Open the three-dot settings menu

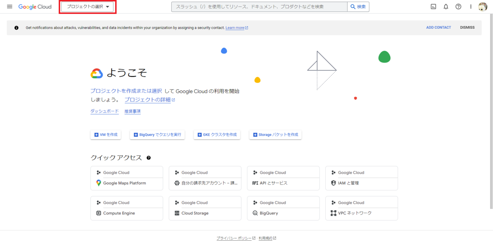[x=471, y=7]
